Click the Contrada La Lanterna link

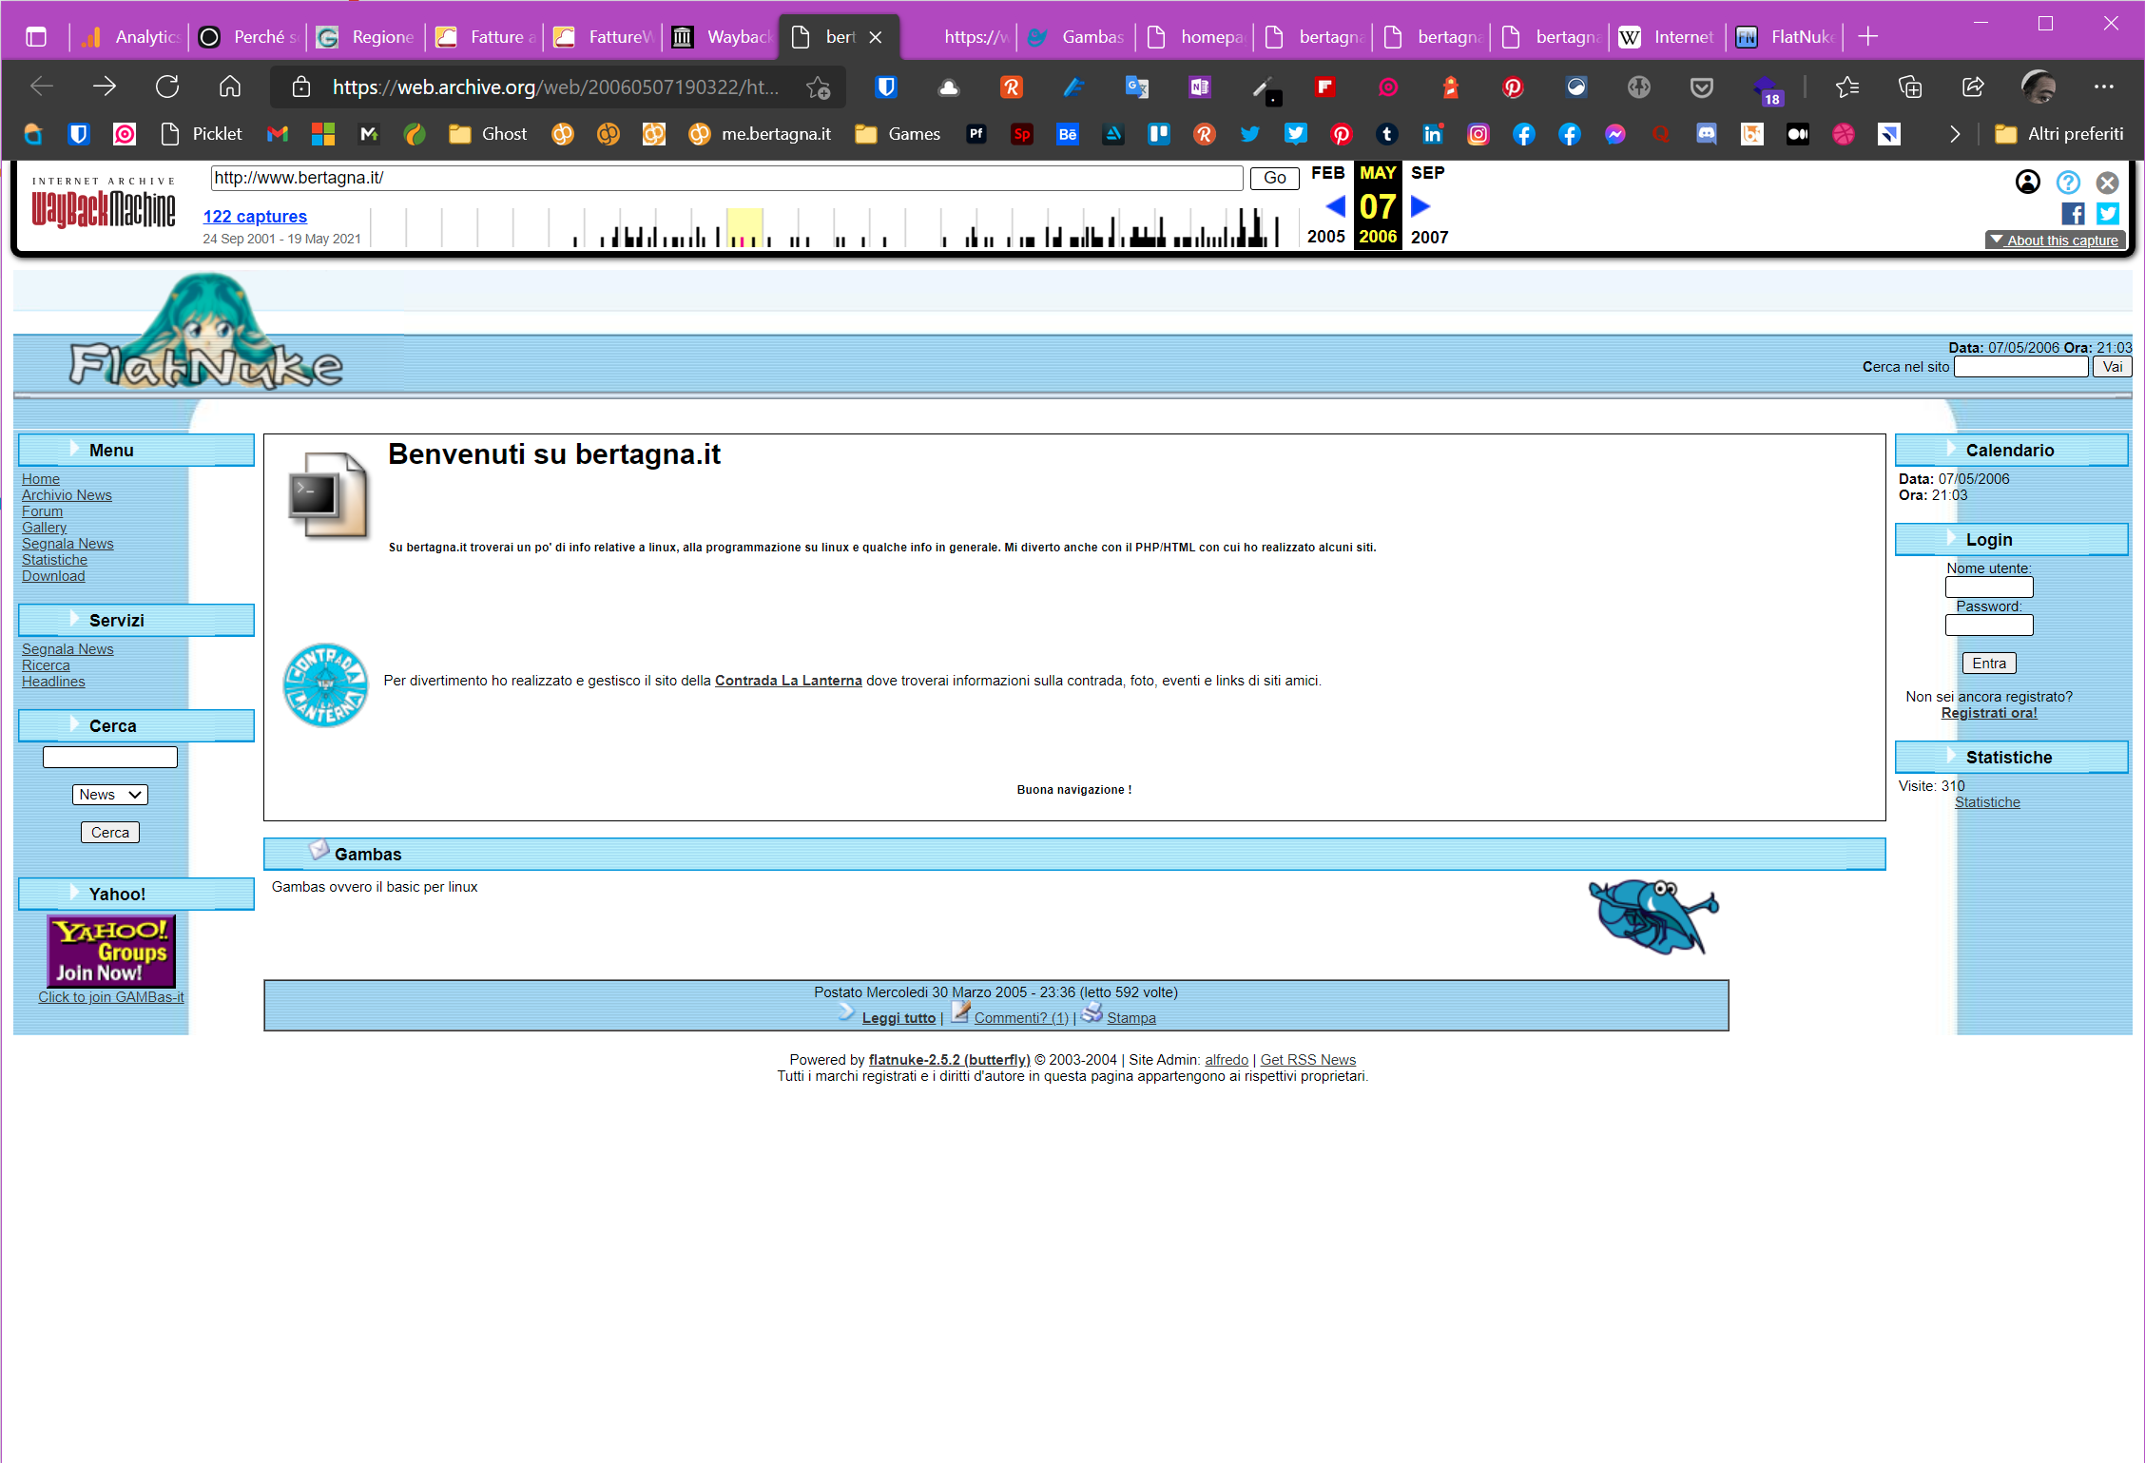click(x=787, y=681)
